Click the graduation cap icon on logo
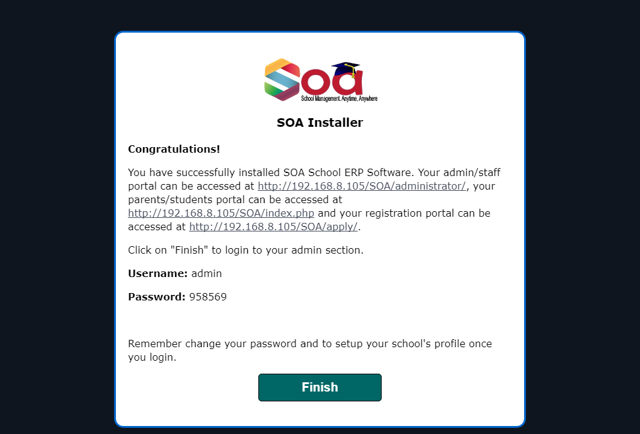This screenshot has height=434, width=640. [346, 70]
